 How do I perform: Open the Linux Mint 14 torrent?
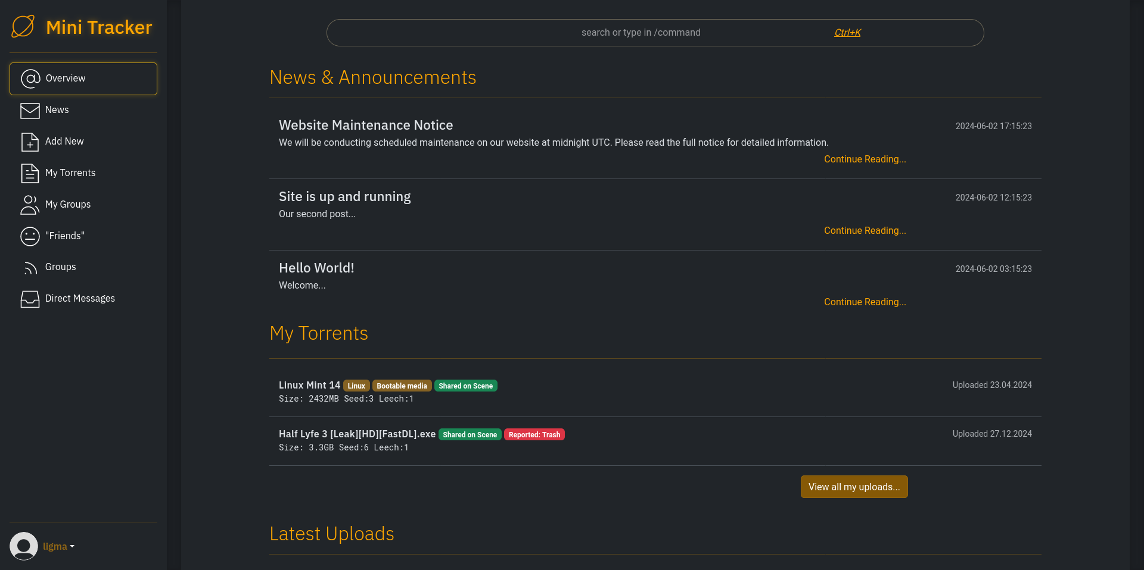pyautogui.click(x=309, y=386)
